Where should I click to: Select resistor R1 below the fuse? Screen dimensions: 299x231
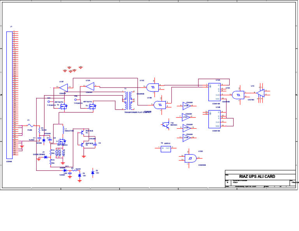[39, 130]
